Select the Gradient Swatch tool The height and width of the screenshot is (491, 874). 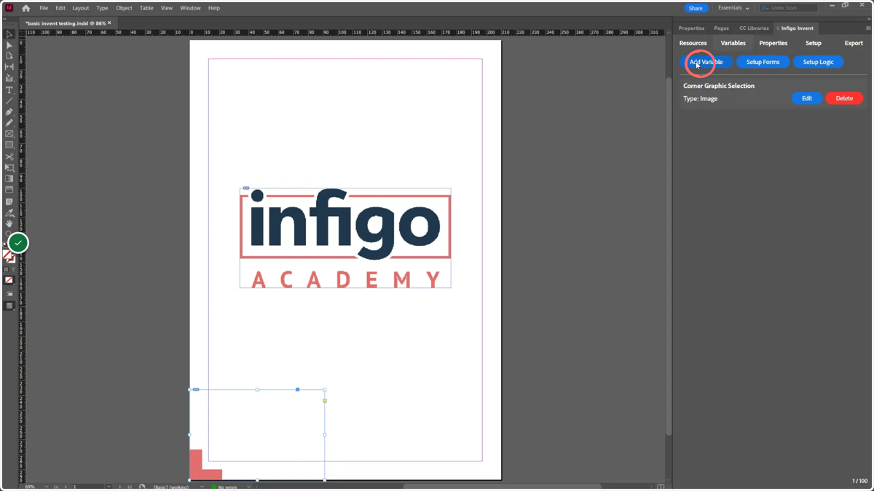tap(9, 179)
